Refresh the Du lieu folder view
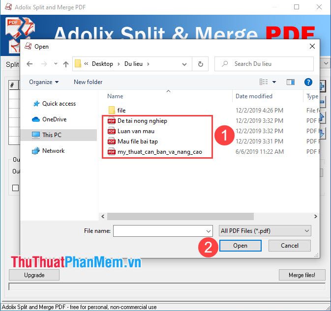The image size is (331, 311). 200,64
